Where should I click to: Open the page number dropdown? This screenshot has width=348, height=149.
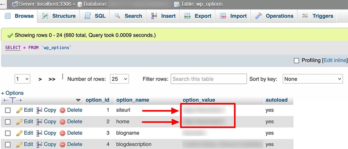[x=22, y=79]
